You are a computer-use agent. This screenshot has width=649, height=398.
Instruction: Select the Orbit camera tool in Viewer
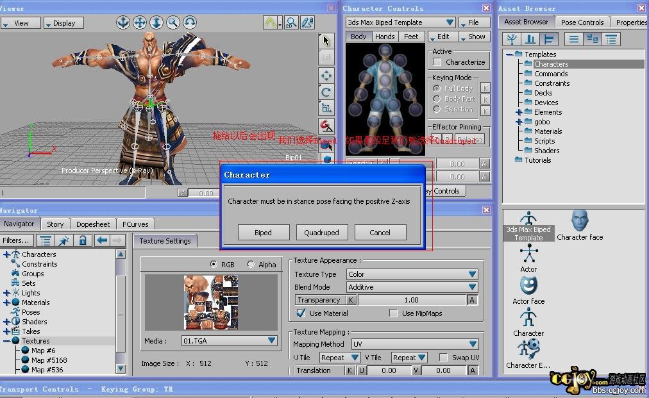[123, 22]
